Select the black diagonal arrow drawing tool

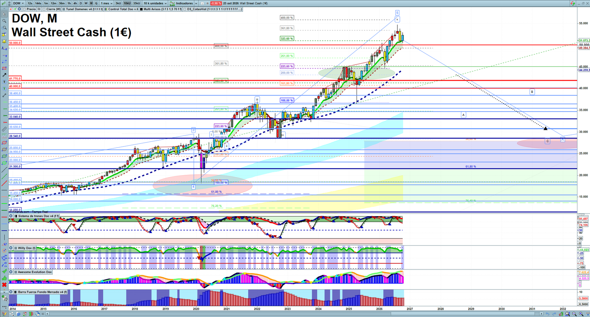(x=4, y=75)
